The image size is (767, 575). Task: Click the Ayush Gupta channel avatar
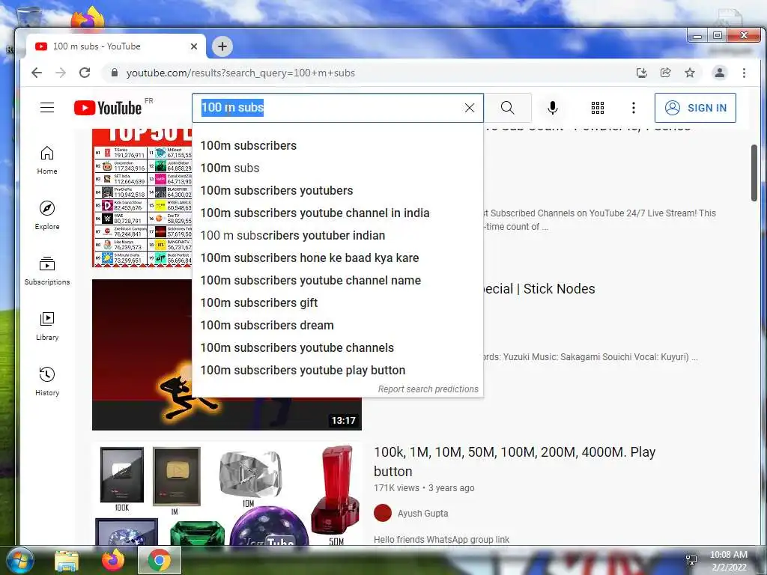(x=383, y=514)
